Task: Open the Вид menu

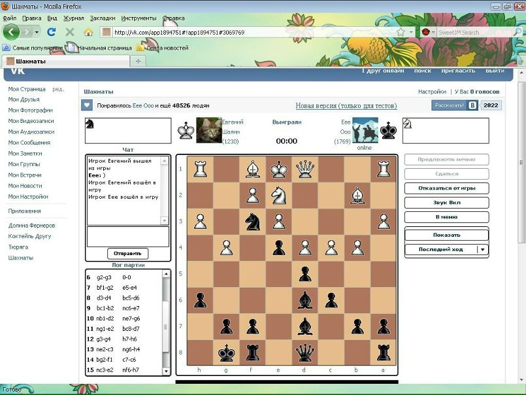Action: (x=52, y=18)
